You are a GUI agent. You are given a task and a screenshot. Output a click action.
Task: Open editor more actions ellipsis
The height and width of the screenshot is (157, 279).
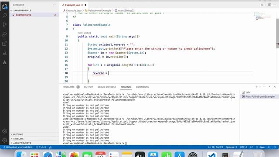pos(275,5)
